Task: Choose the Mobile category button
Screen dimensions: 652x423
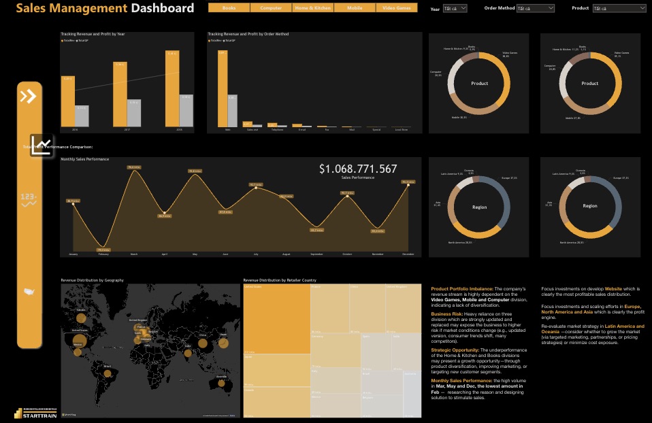Action: pyautogui.click(x=355, y=9)
